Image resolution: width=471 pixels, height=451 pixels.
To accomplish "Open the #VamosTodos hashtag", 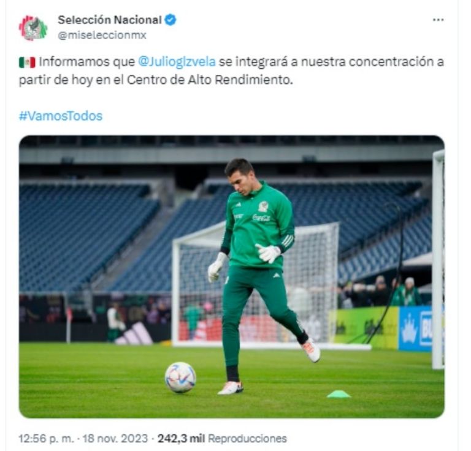I will [x=60, y=116].
